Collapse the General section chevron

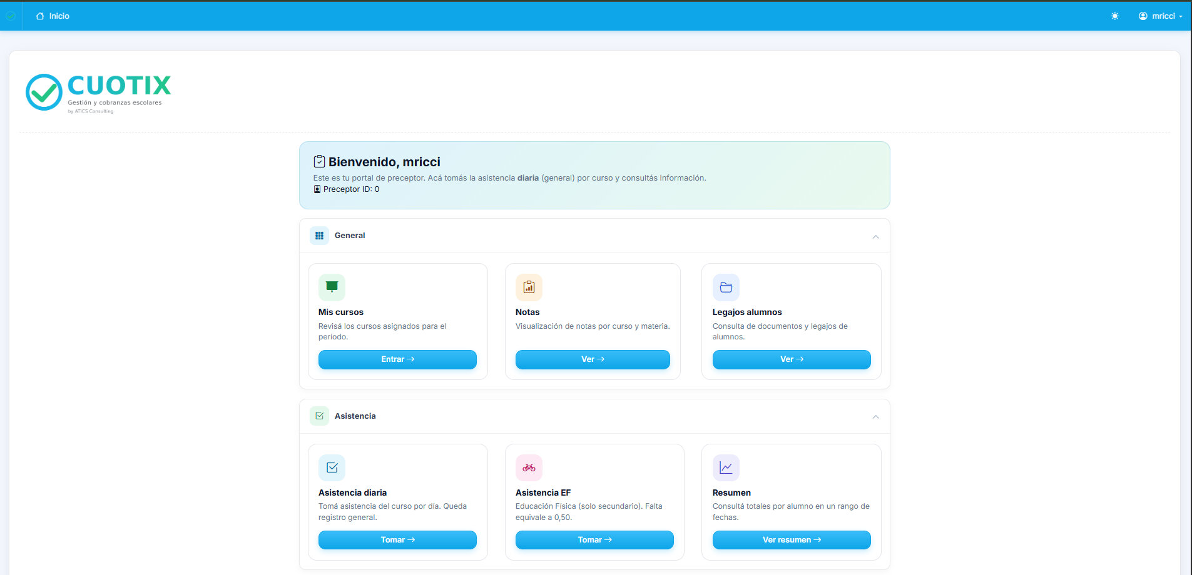[x=875, y=236]
